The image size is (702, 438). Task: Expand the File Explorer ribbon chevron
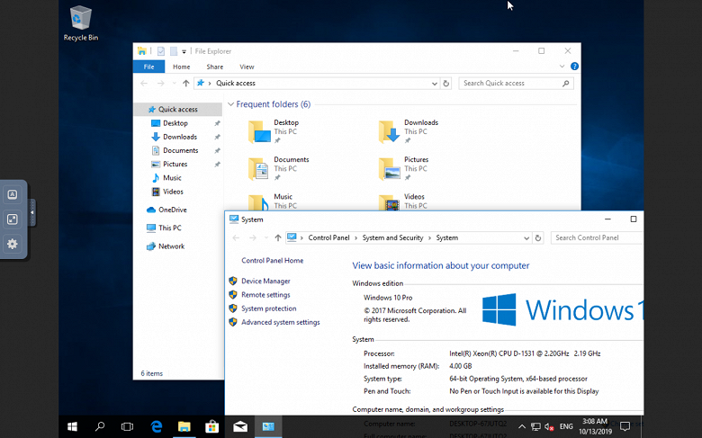click(562, 67)
